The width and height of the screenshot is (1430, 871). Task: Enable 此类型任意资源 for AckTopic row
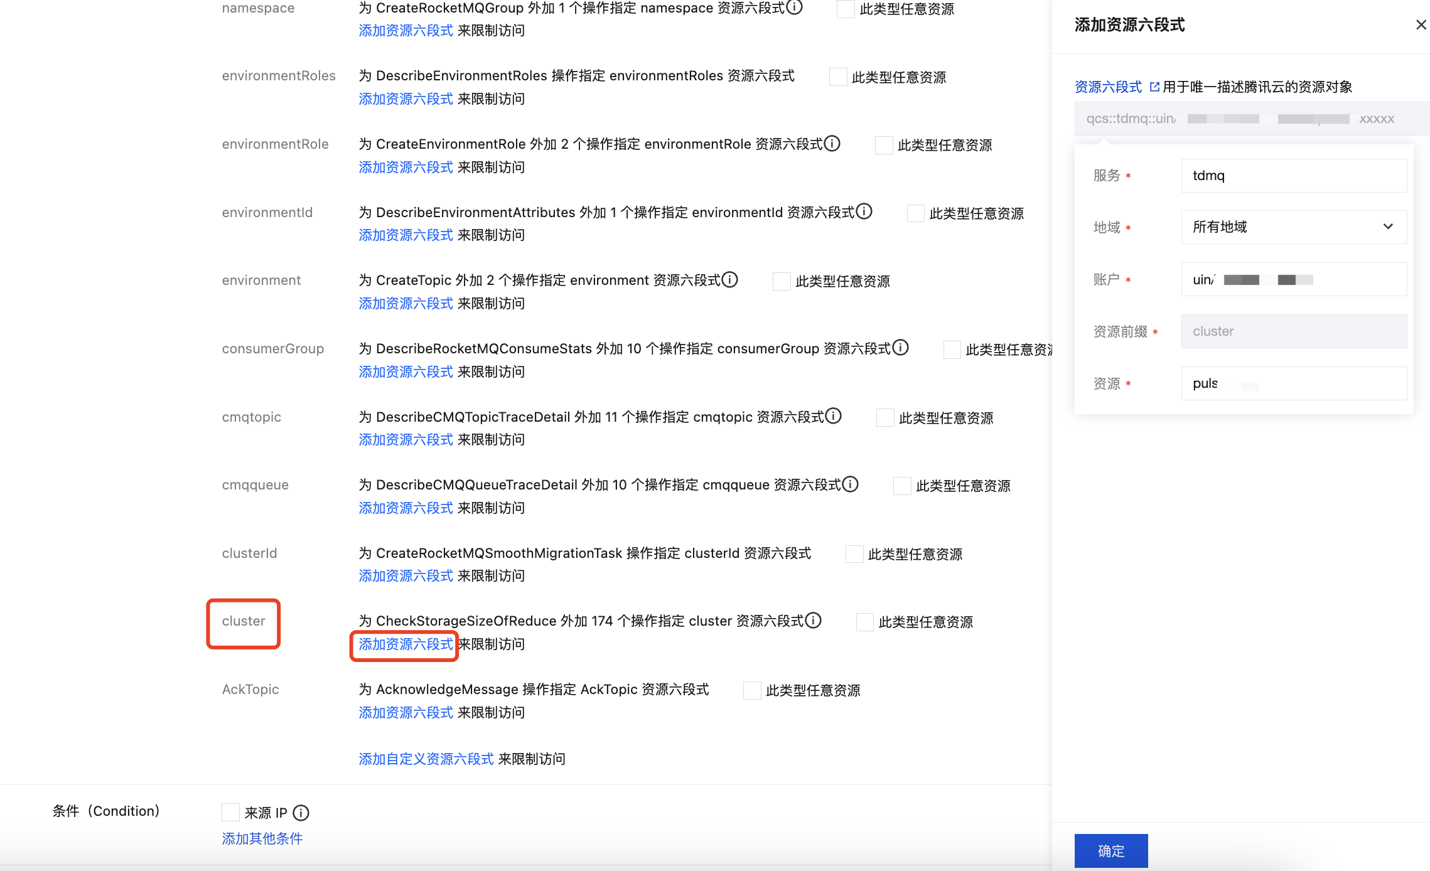click(752, 690)
